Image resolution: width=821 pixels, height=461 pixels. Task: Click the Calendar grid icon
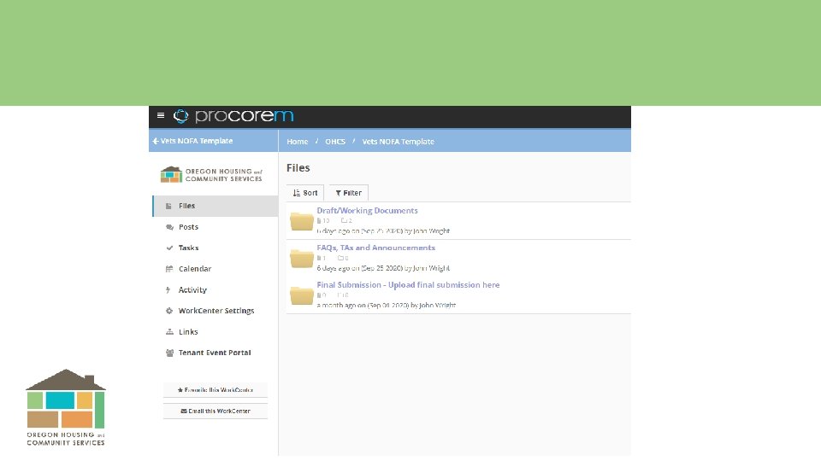(x=169, y=269)
